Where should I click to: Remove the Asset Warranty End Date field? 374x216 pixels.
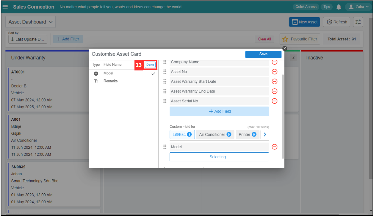[275, 91]
